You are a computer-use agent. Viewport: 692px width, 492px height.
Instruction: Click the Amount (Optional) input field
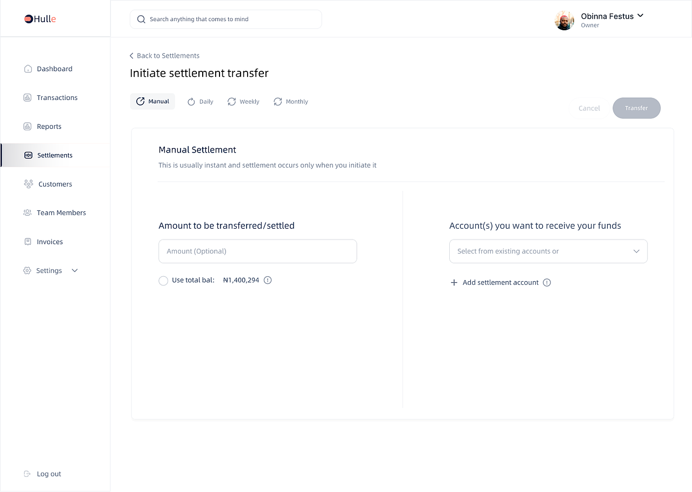[257, 251]
